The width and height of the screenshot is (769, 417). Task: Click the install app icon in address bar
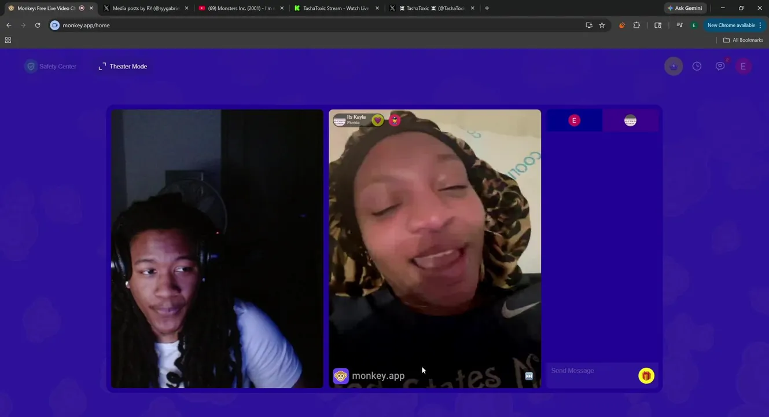pos(589,25)
